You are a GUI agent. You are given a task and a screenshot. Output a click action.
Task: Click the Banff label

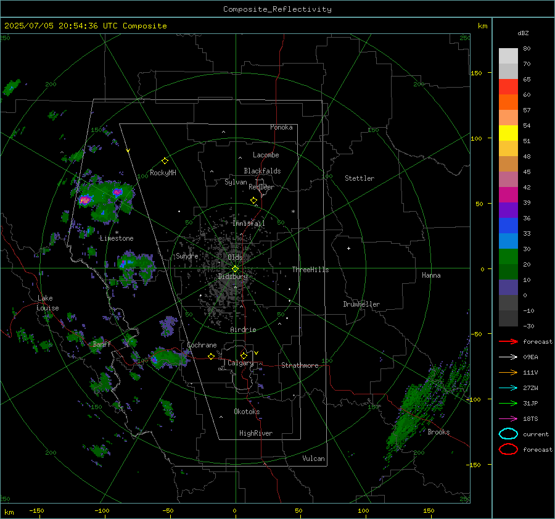(x=102, y=344)
